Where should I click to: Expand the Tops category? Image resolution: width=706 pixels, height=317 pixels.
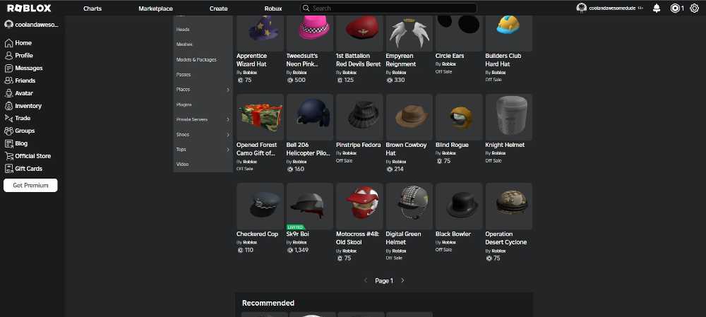pyautogui.click(x=228, y=150)
